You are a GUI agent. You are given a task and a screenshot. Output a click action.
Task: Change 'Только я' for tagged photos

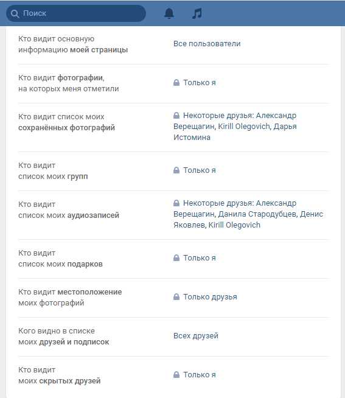click(x=200, y=83)
